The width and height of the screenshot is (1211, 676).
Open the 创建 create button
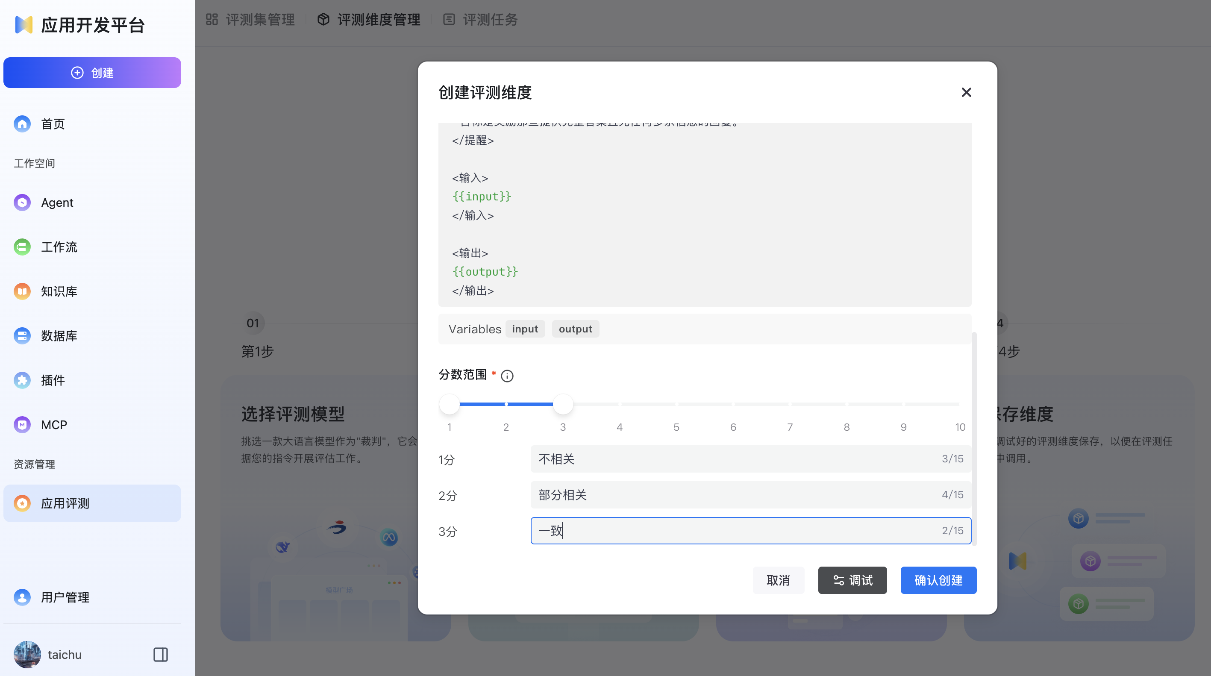[x=92, y=72]
